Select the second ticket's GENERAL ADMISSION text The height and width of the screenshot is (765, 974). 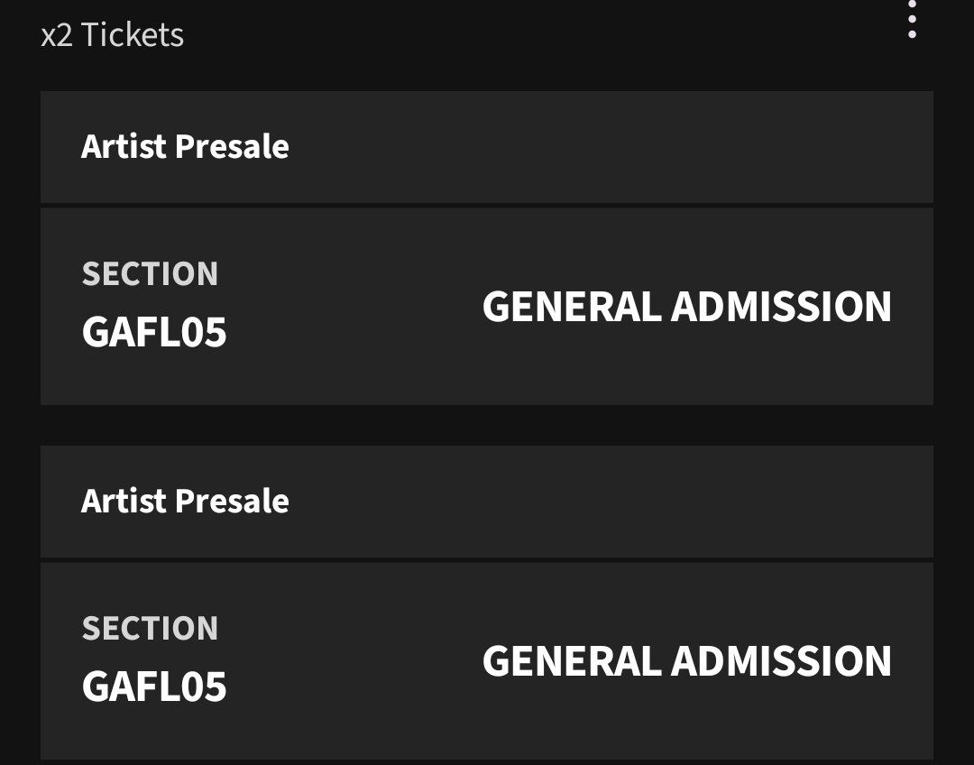(x=686, y=661)
